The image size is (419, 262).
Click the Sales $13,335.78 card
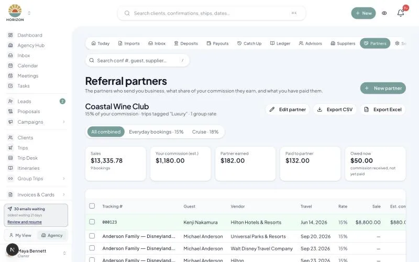[x=116, y=163]
